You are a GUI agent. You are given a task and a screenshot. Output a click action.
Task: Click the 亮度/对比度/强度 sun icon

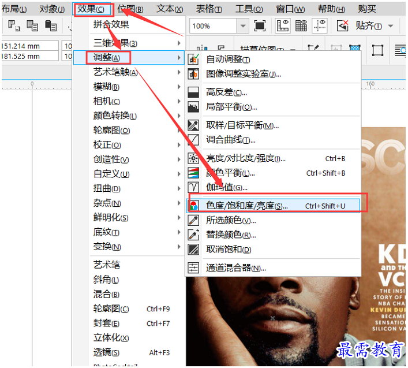pos(193,158)
